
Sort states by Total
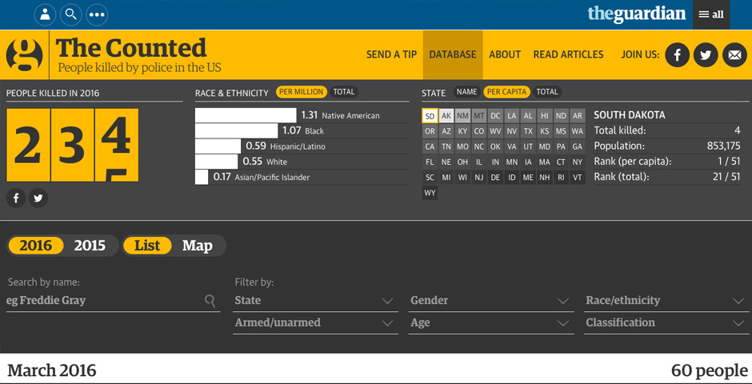[546, 92]
